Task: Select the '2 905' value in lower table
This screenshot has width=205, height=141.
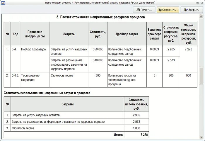Action: 136,115
